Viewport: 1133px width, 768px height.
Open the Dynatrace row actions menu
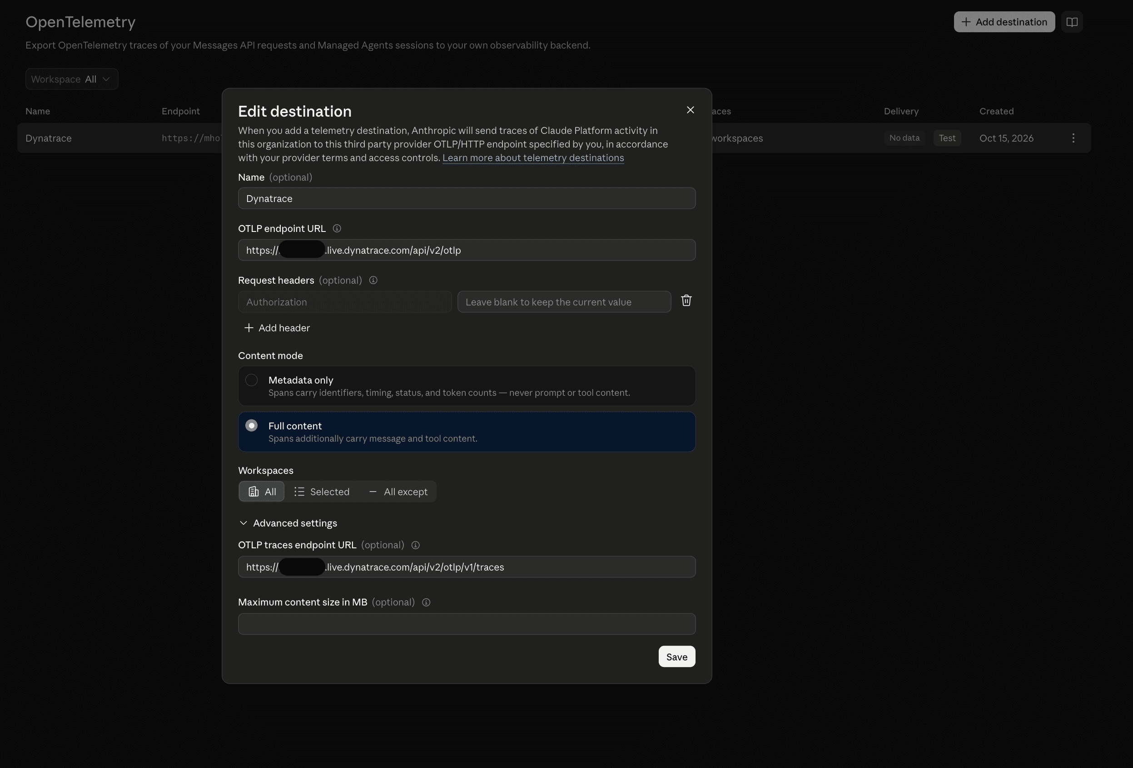coord(1073,138)
